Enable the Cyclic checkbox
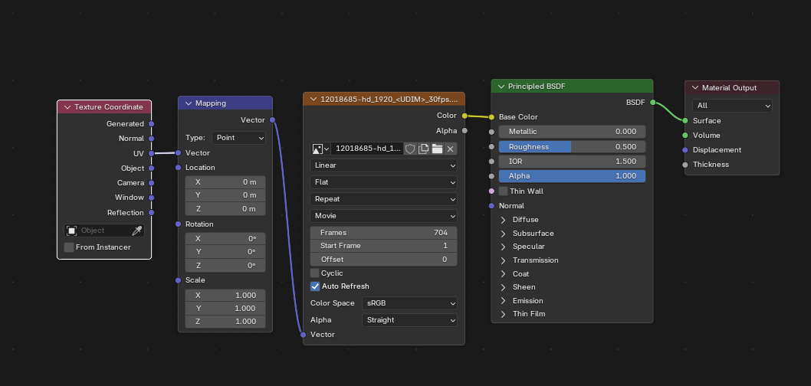Screen dimensions: 811x386 point(314,273)
